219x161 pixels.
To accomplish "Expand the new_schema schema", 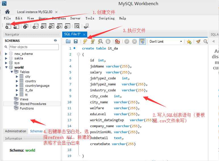I will click(6, 54).
